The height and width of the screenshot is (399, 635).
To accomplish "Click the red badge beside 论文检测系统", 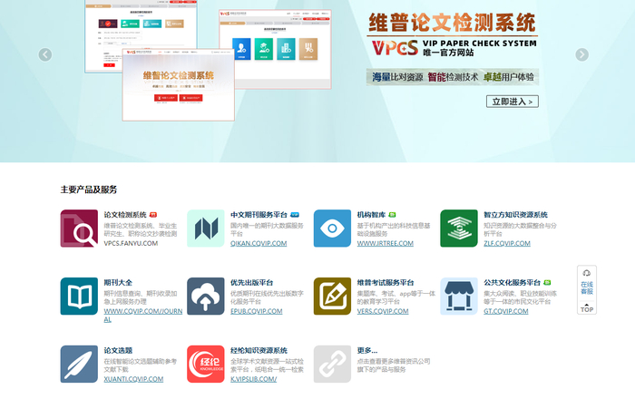I will click(x=153, y=215).
